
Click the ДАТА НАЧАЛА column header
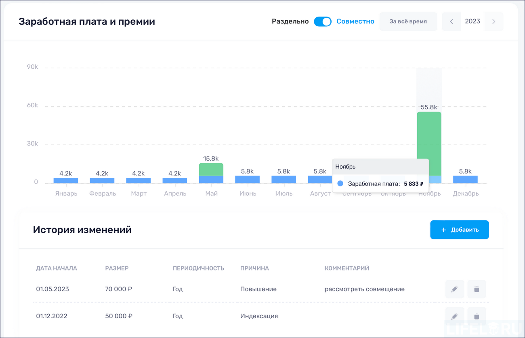[x=57, y=268]
